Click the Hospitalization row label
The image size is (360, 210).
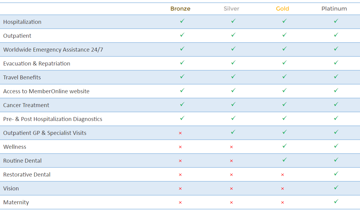22,22
